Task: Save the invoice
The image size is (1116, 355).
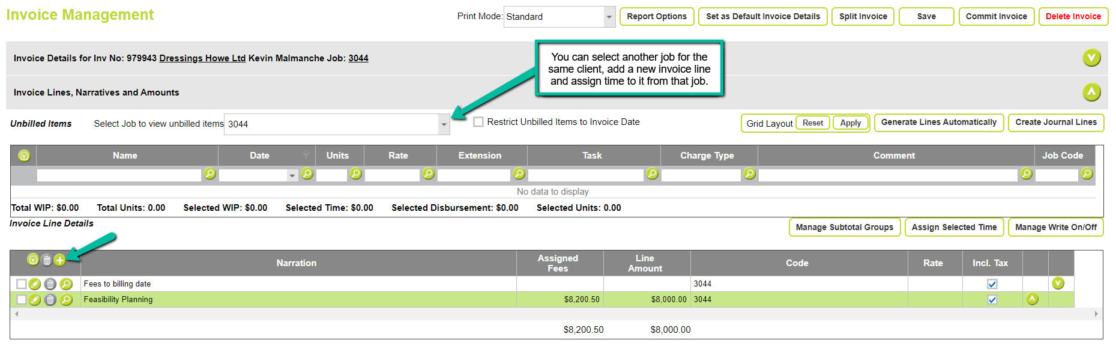Action: [x=926, y=16]
